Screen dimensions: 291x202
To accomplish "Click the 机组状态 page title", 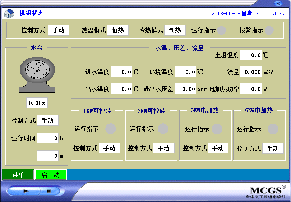I will click(x=32, y=13).
